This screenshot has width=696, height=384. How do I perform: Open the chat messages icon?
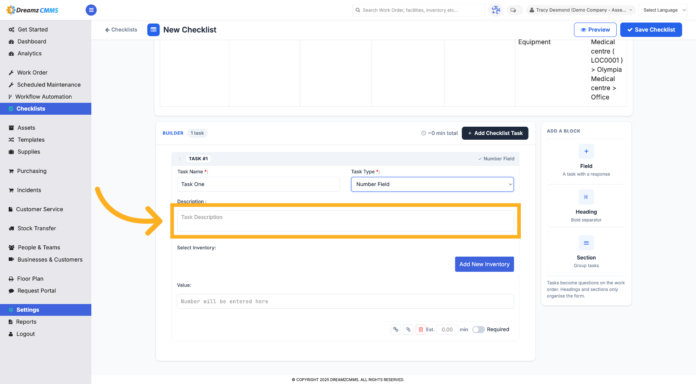(x=513, y=10)
